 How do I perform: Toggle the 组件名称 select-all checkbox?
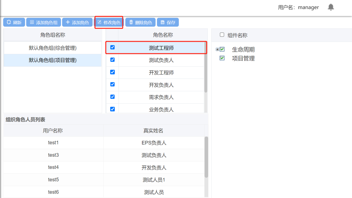coord(222,35)
